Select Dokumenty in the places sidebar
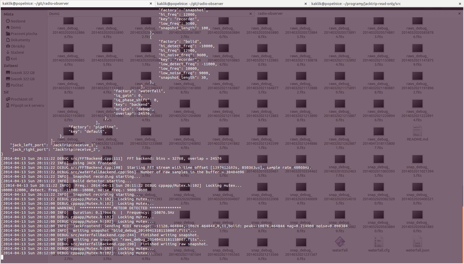This screenshot has height=264, width=464. pyautogui.click(x=20, y=40)
